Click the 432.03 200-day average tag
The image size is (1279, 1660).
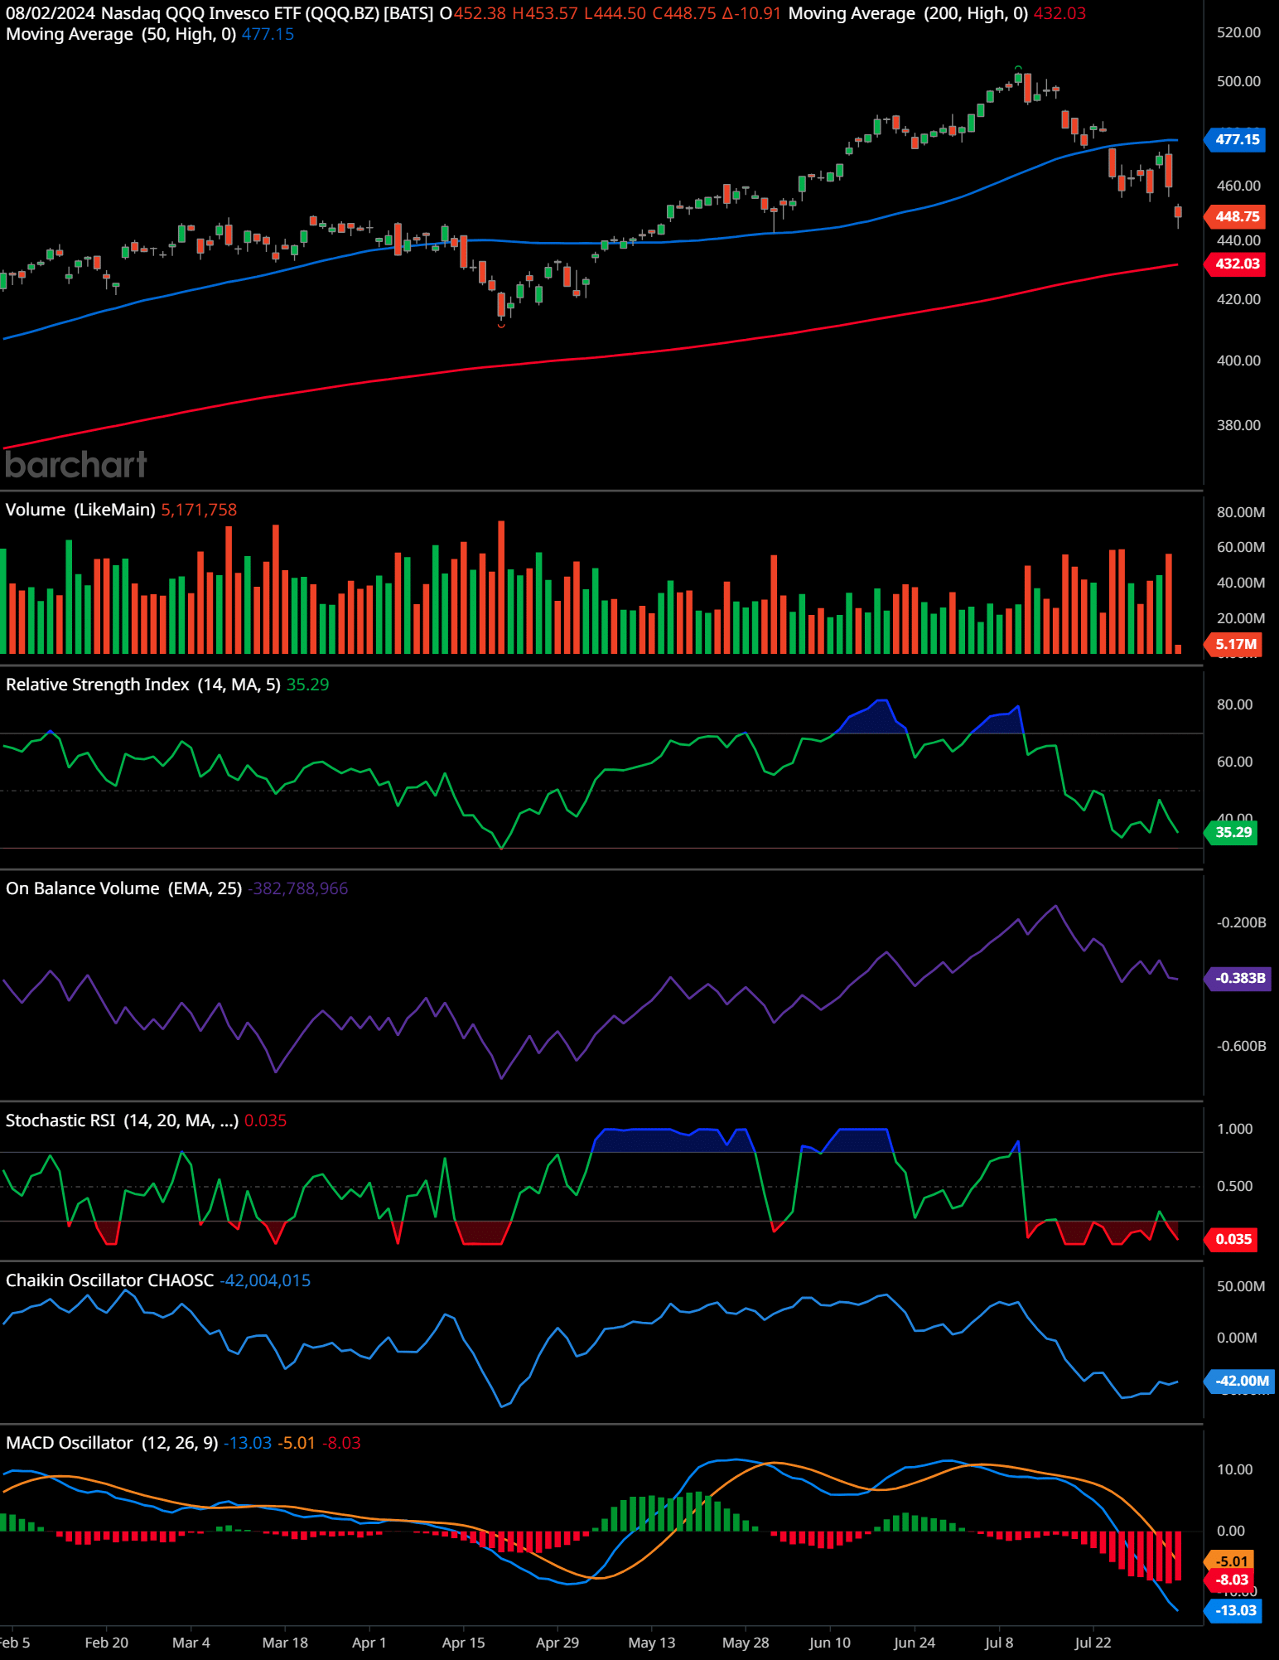click(1235, 264)
